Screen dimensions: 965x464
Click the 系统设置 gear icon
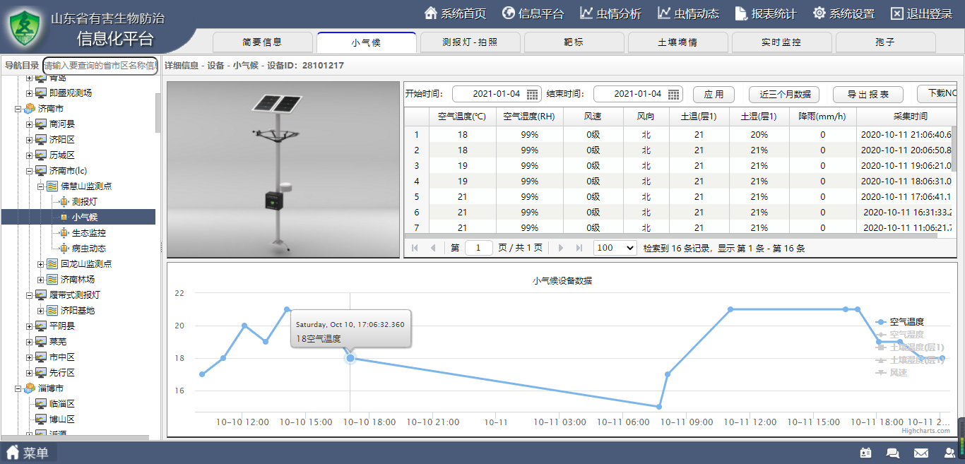tap(819, 13)
